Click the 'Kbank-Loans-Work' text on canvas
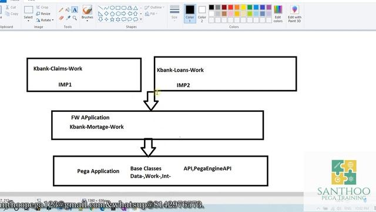The height and width of the screenshot is (212, 376). (x=180, y=70)
